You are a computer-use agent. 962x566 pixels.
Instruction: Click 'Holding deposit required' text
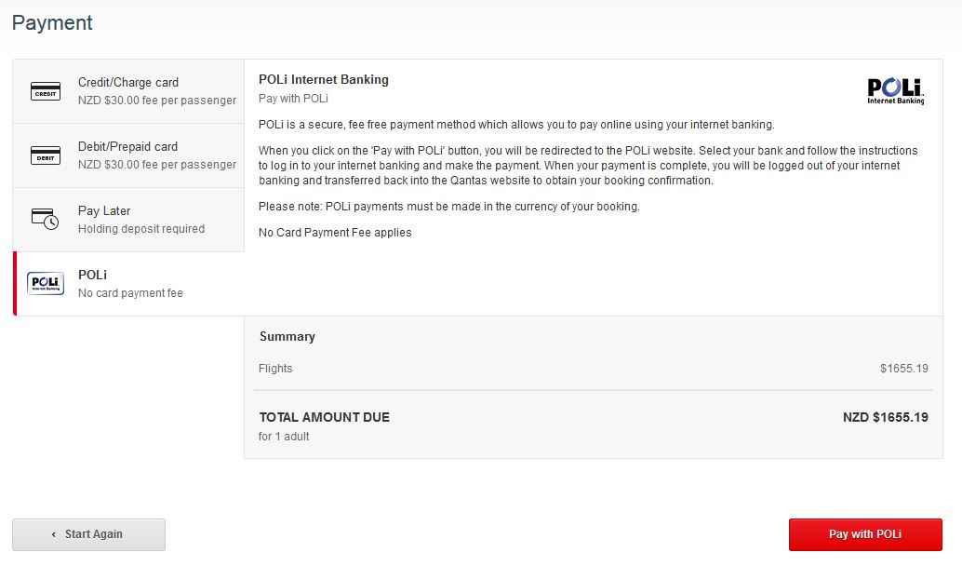(x=141, y=229)
